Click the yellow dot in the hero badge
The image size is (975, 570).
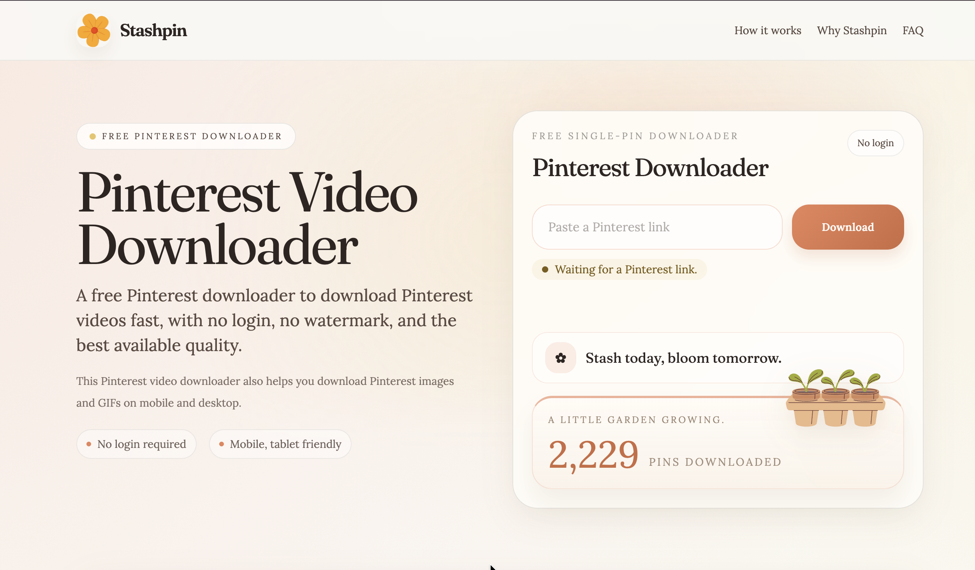[93, 136]
